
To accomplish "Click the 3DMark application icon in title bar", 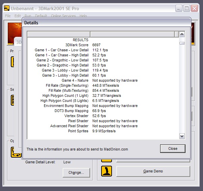I will pyautogui.click(x=7, y=8).
